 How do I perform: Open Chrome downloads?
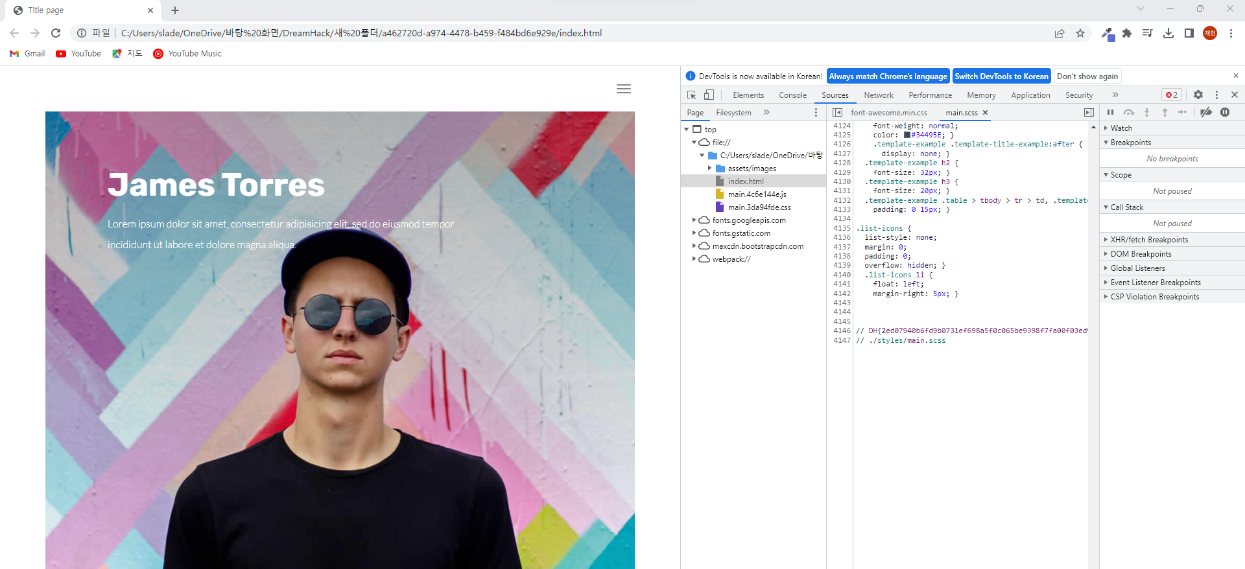coord(1168,33)
